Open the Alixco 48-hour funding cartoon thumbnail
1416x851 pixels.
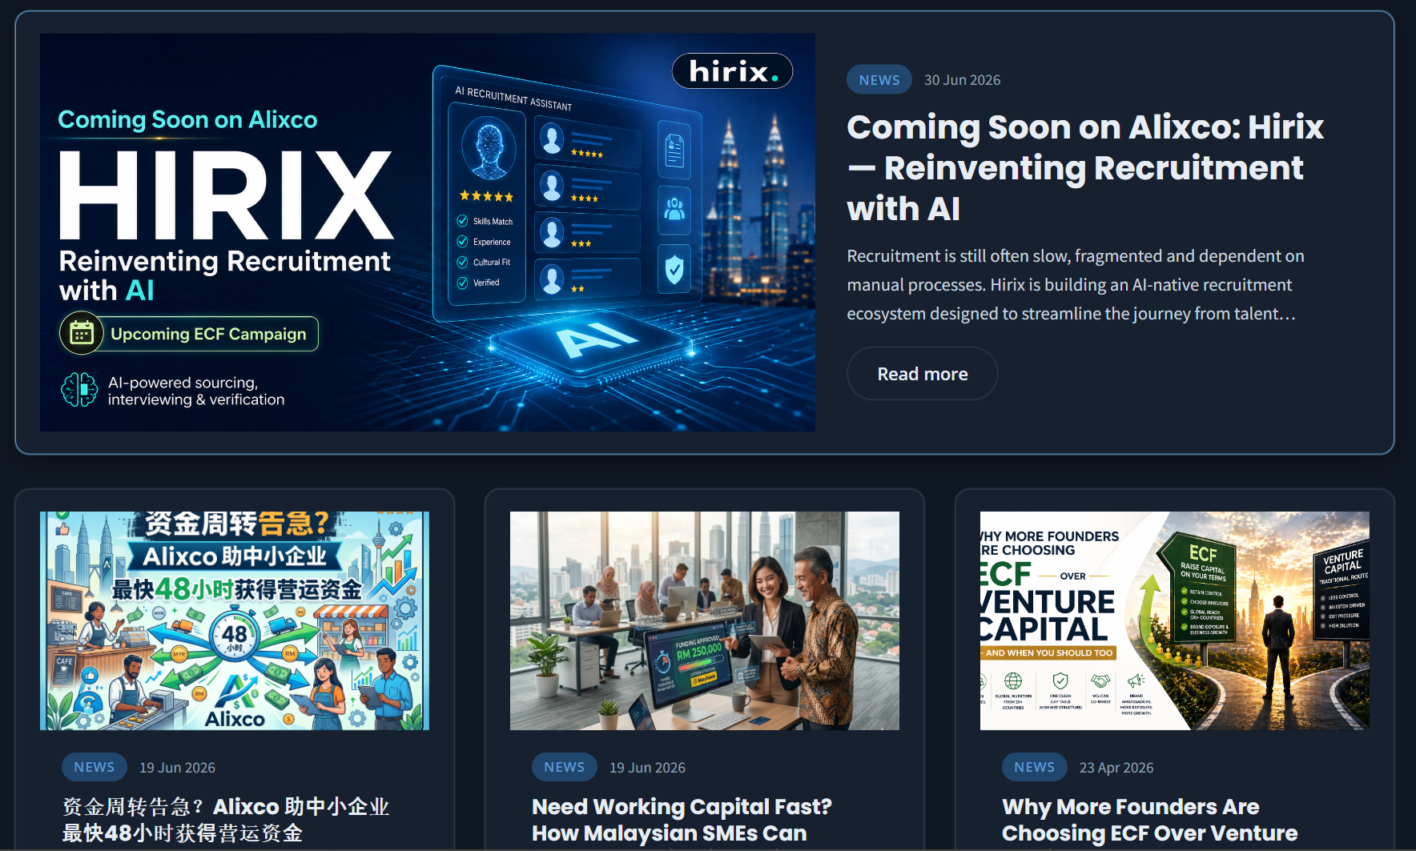click(235, 620)
